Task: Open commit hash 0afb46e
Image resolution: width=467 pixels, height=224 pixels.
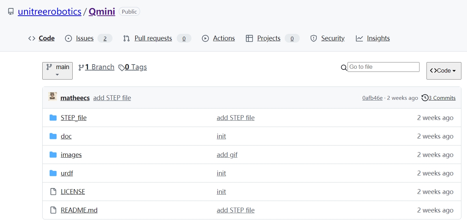Action: pyautogui.click(x=372, y=98)
